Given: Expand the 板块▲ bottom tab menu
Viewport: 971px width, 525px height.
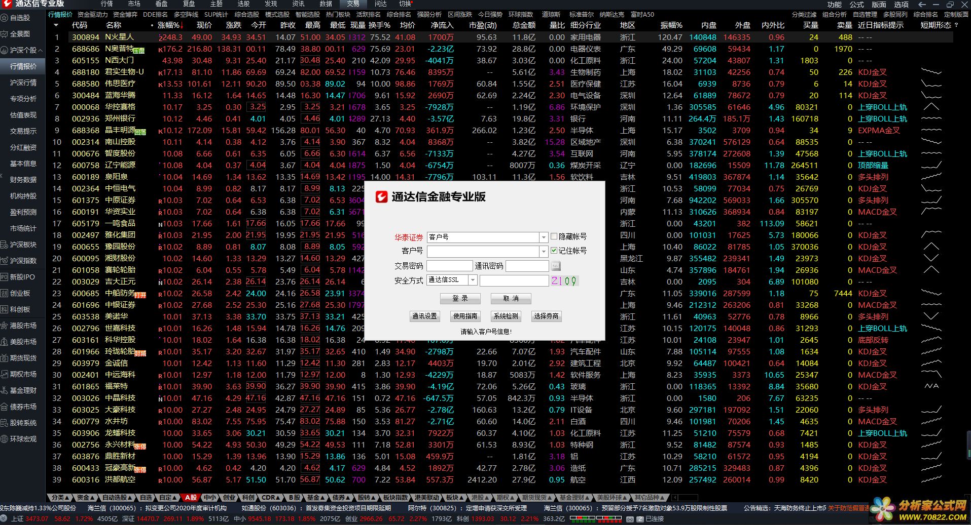Looking at the screenshot, I should coord(453,498).
